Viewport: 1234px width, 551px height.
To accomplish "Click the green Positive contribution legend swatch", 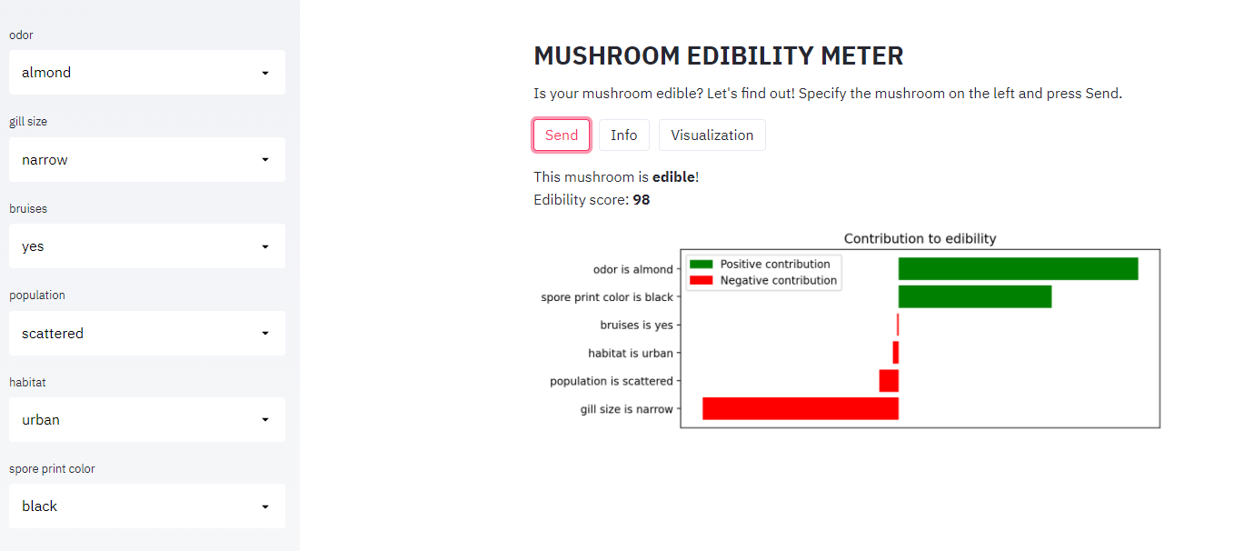I will 702,265.
